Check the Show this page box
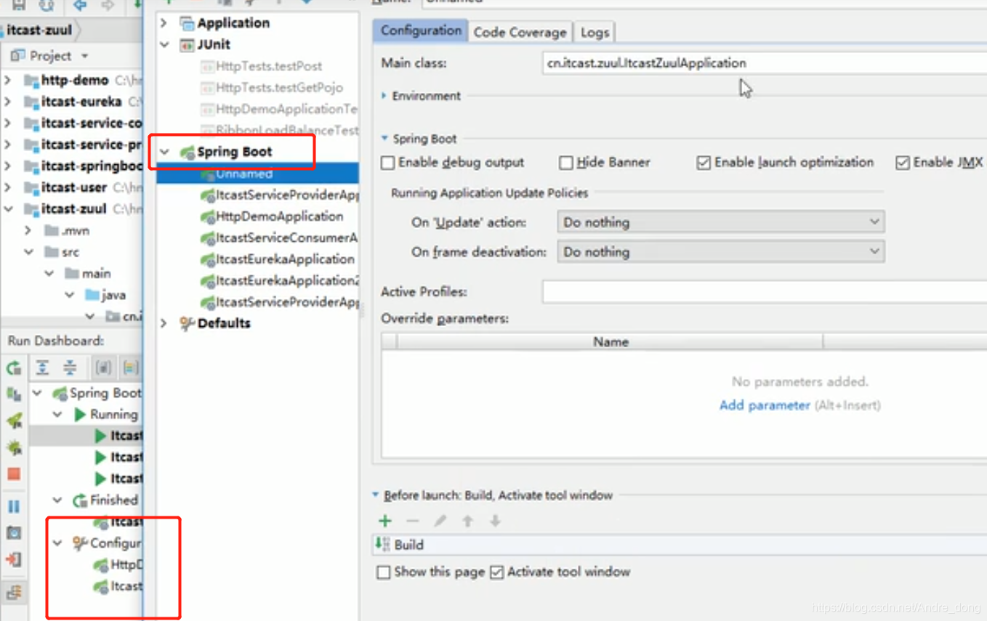The image size is (987, 621). [x=384, y=572]
